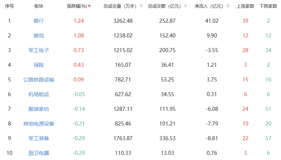Click the red sort arrow beside 涨跌幅(%)
Viewport: 281px width, 160px height.
point(89,6)
